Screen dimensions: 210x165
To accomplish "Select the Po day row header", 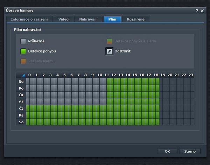I will [21, 88].
